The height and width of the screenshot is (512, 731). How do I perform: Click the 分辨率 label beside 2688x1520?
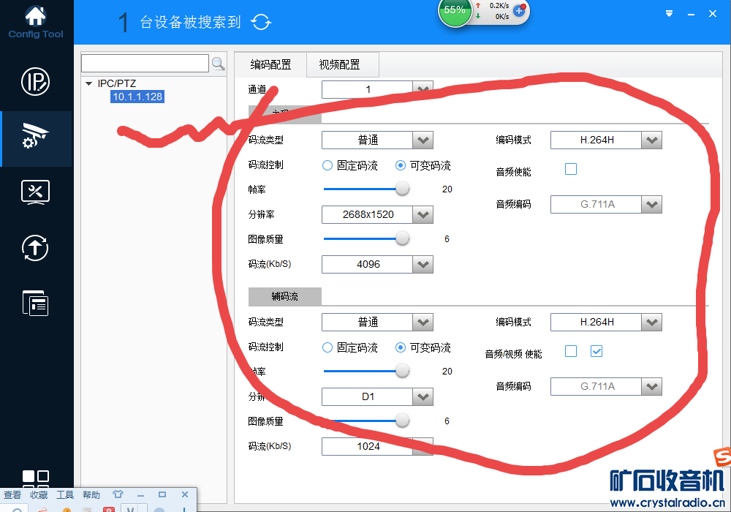point(261,214)
